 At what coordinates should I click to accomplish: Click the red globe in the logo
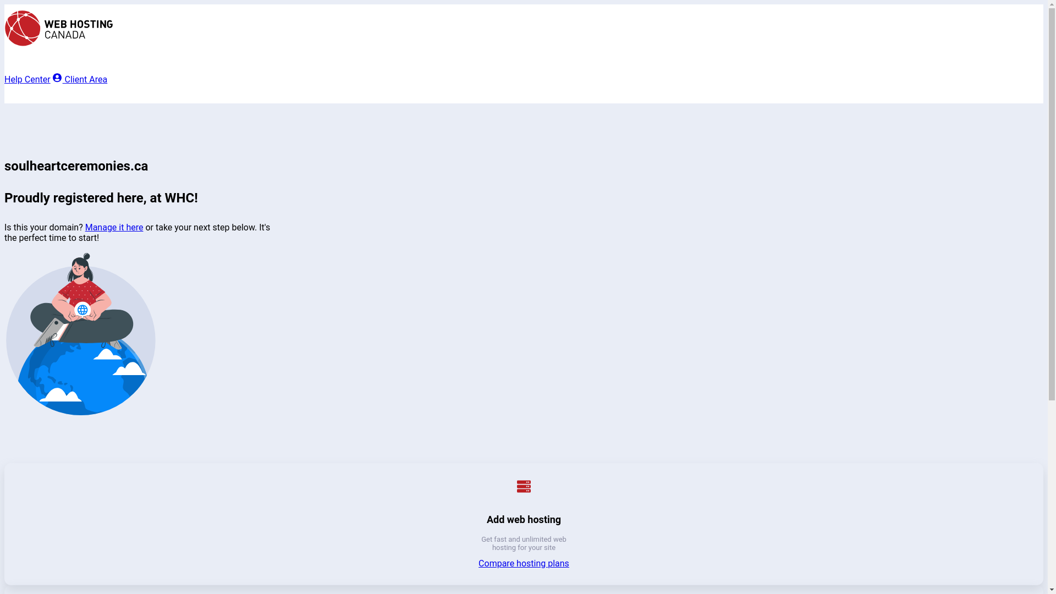[23, 29]
